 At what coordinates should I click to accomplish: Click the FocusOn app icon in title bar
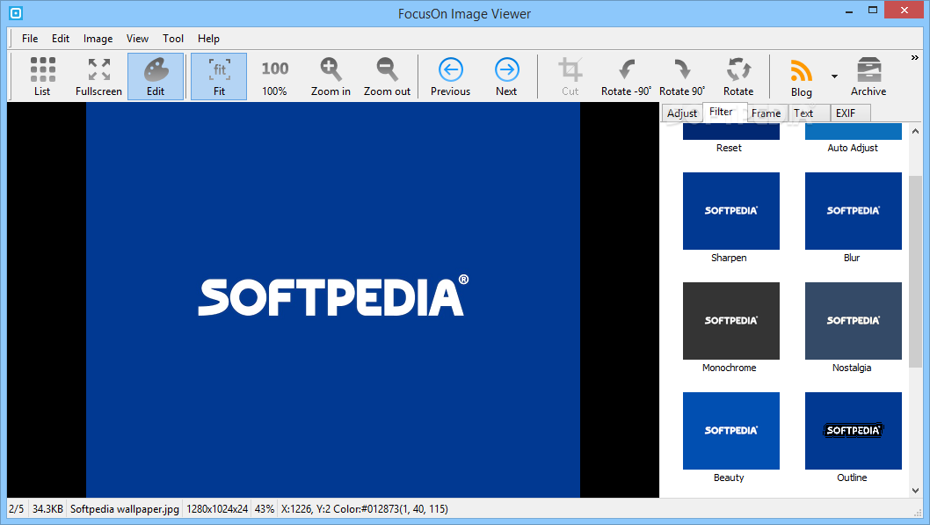pyautogui.click(x=16, y=12)
